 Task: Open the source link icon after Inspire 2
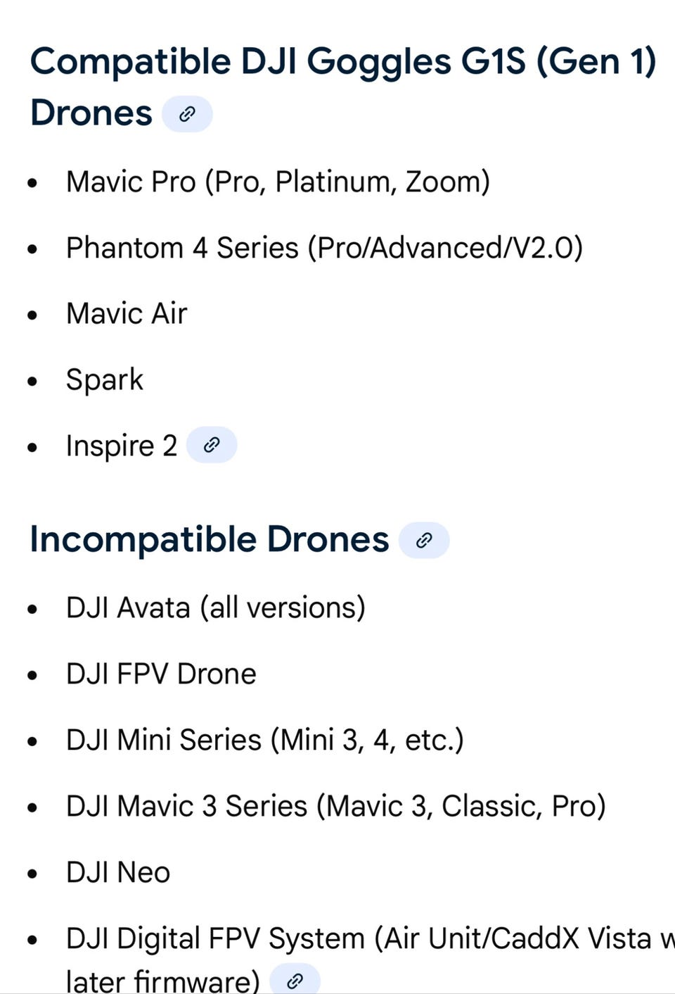212,445
